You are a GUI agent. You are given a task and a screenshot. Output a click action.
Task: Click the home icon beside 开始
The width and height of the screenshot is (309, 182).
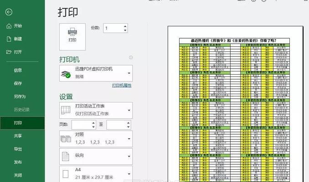coord(9,26)
